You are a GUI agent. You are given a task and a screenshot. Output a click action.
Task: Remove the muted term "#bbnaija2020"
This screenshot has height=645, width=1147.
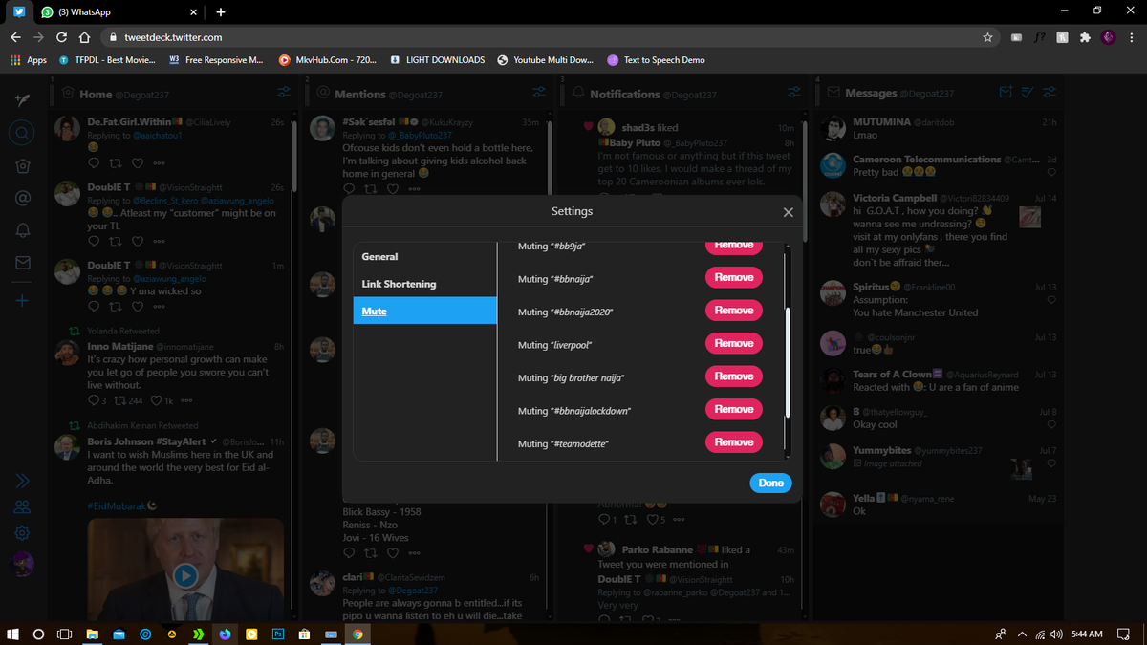point(734,311)
